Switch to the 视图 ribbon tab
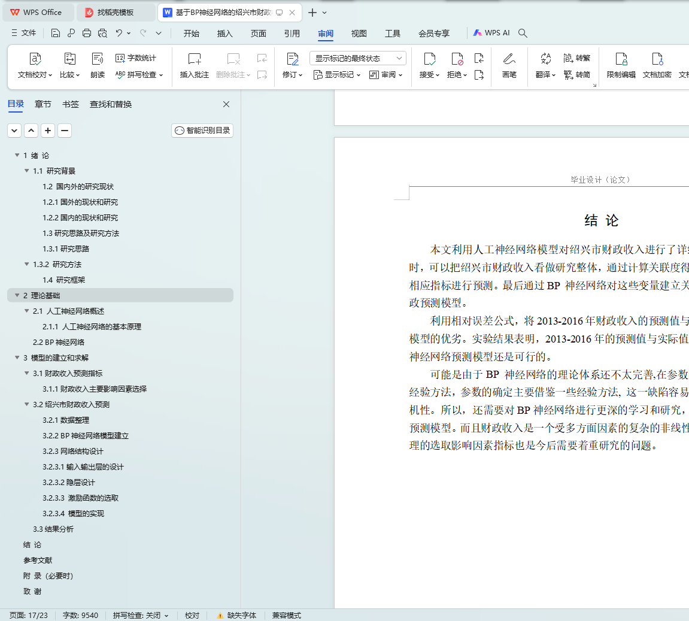This screenshot has height=621, width=689. tap(359, 34)
